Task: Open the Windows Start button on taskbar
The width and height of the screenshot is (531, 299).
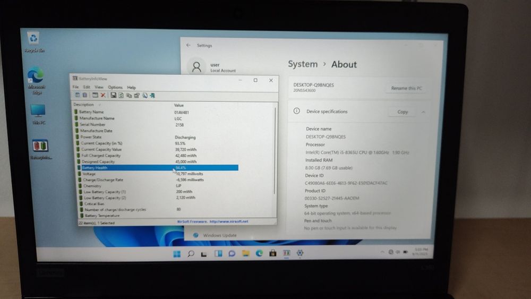Action: click(x=177, y=254)
